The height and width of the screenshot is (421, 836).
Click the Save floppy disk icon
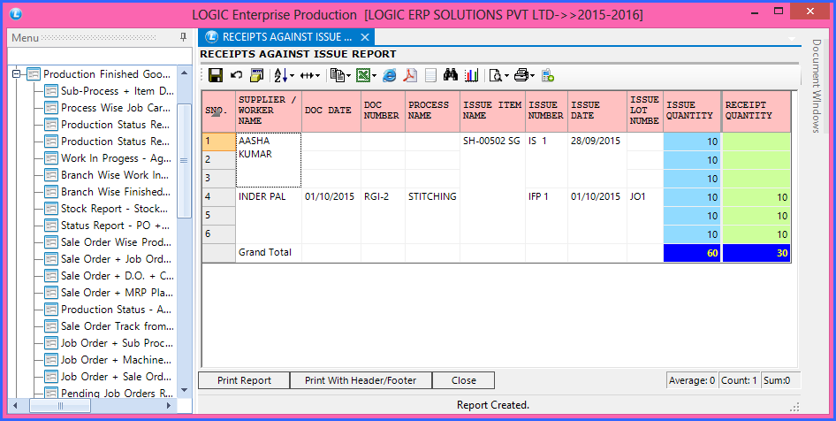pos(215,75)
